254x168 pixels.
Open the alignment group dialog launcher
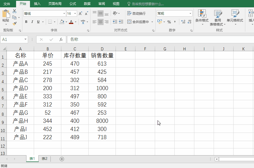pos(153,30)
